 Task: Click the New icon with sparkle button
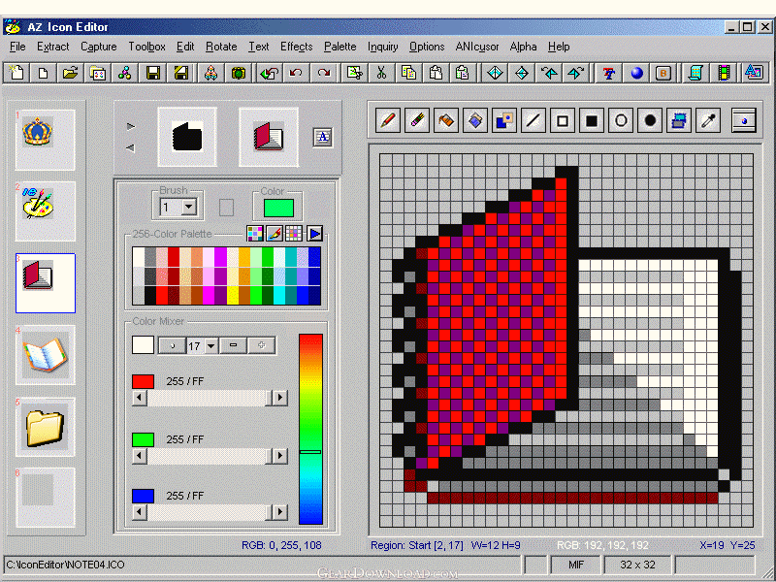point(16,73)
